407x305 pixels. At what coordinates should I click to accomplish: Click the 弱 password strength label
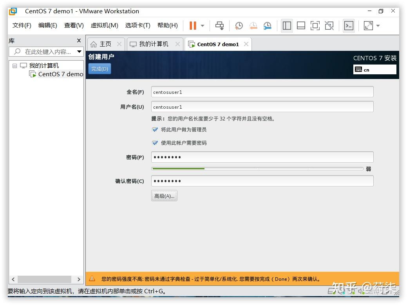[368, 169]
